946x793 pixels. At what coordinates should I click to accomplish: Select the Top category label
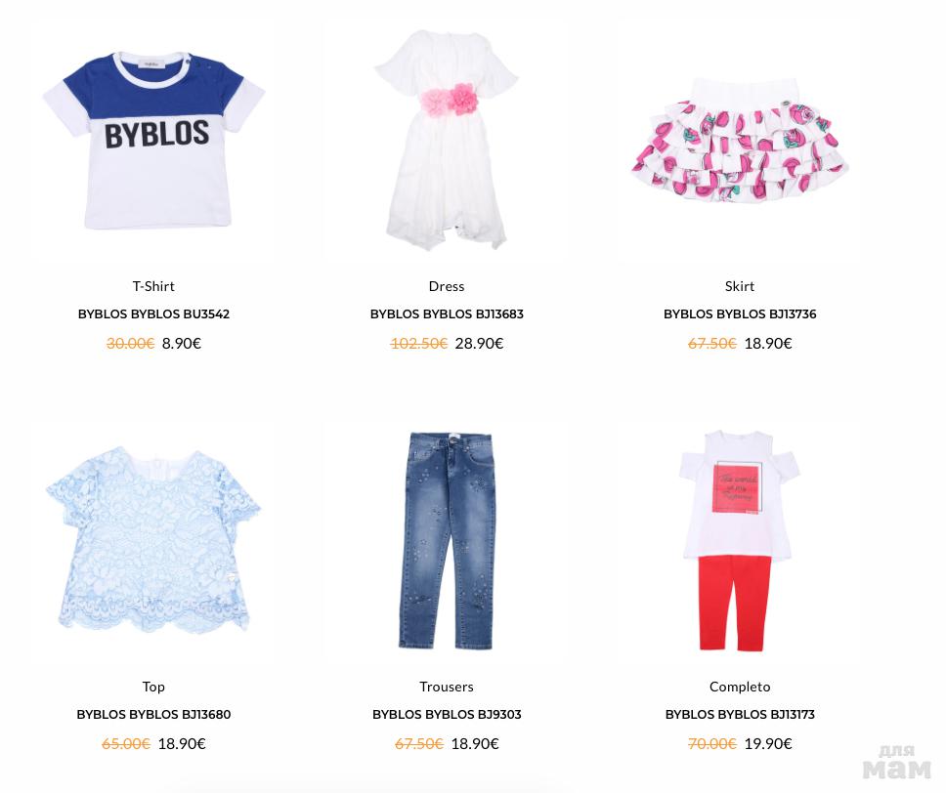pyautogui.click(x=153, y=687)
